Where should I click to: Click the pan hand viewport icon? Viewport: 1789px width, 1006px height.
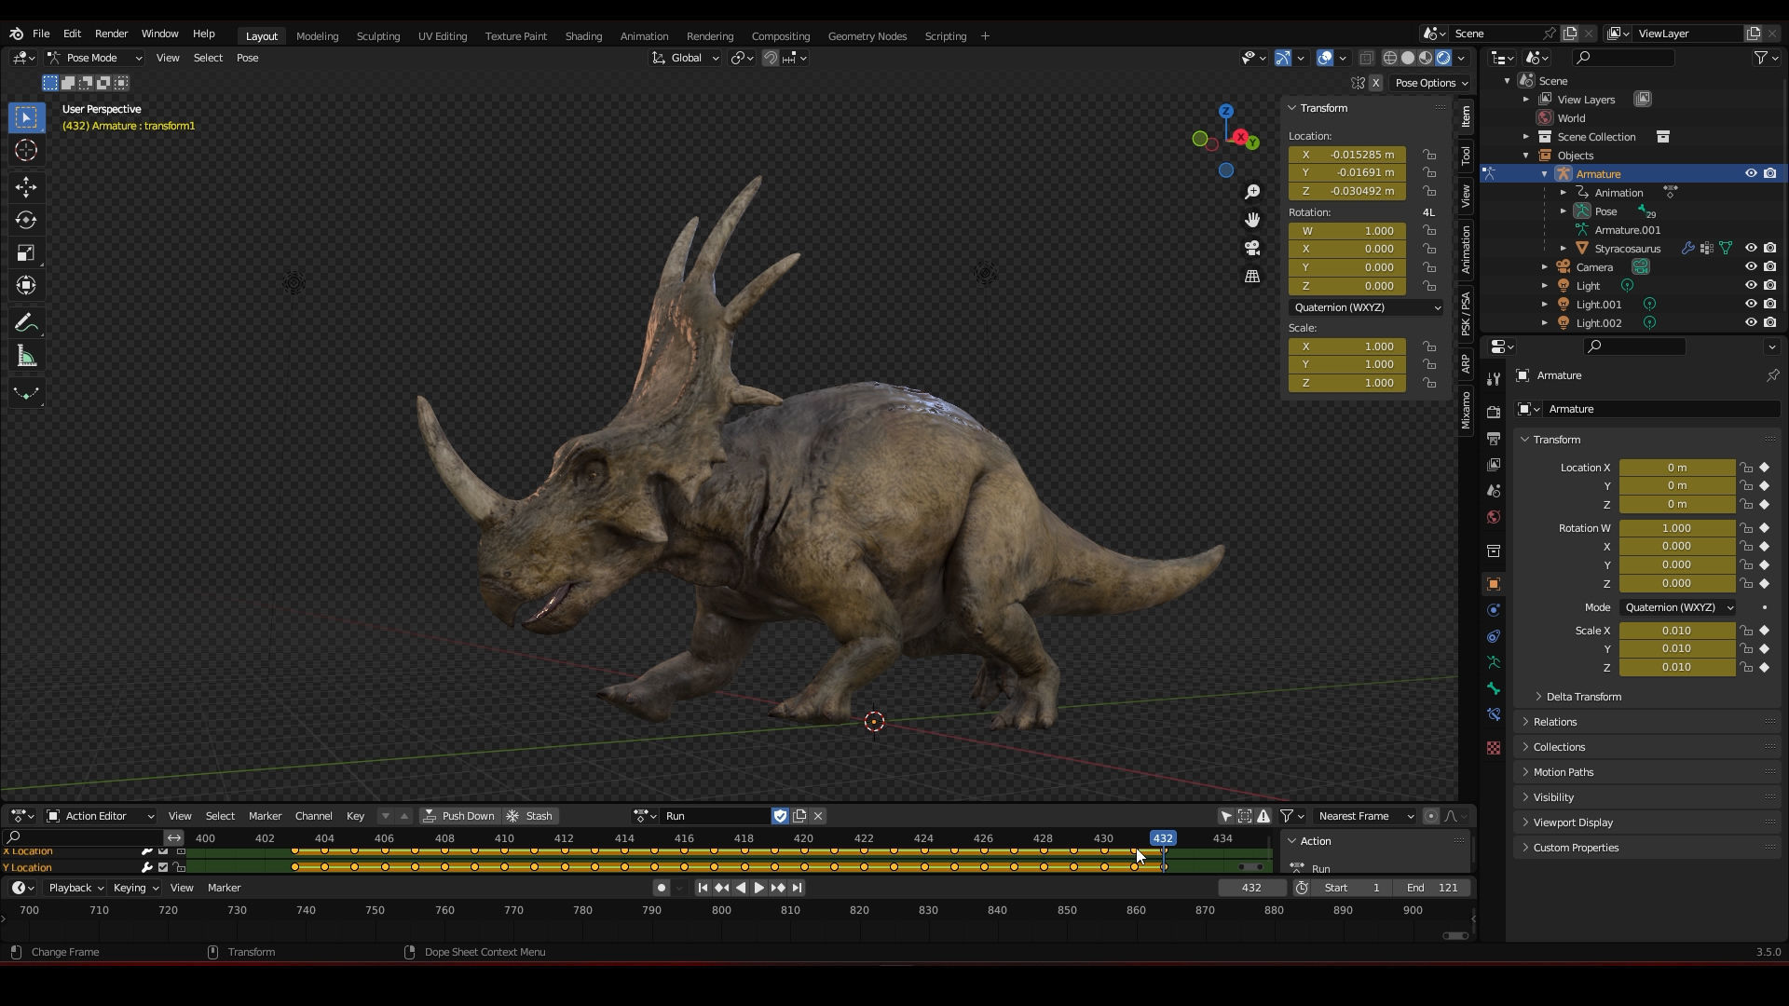1252,220
